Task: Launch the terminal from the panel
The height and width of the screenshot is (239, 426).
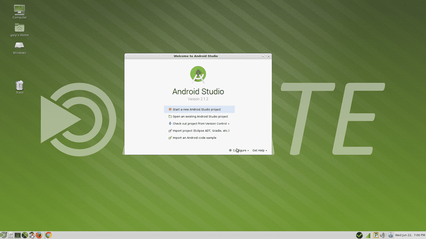Action: [x=18, y=235]
